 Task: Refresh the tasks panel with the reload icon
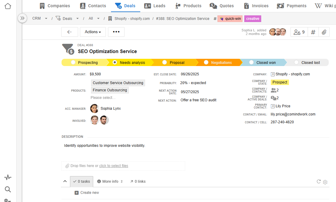(319, 181)
